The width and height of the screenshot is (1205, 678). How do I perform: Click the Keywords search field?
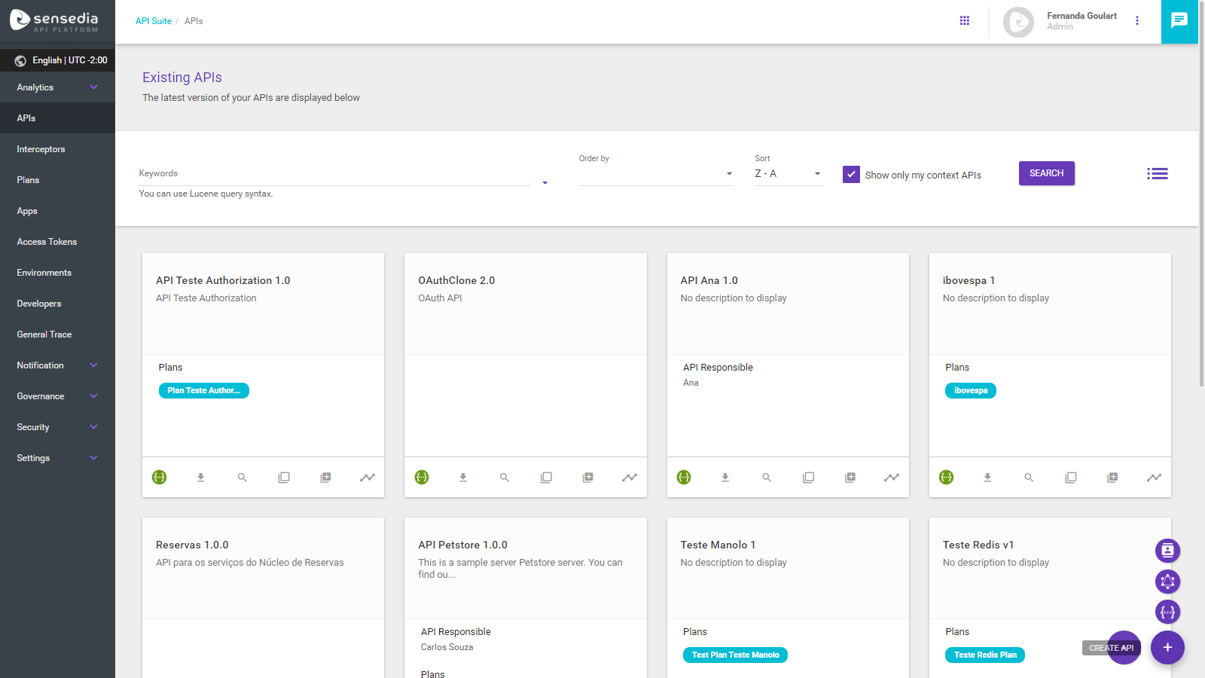click(x=334, y=174)
